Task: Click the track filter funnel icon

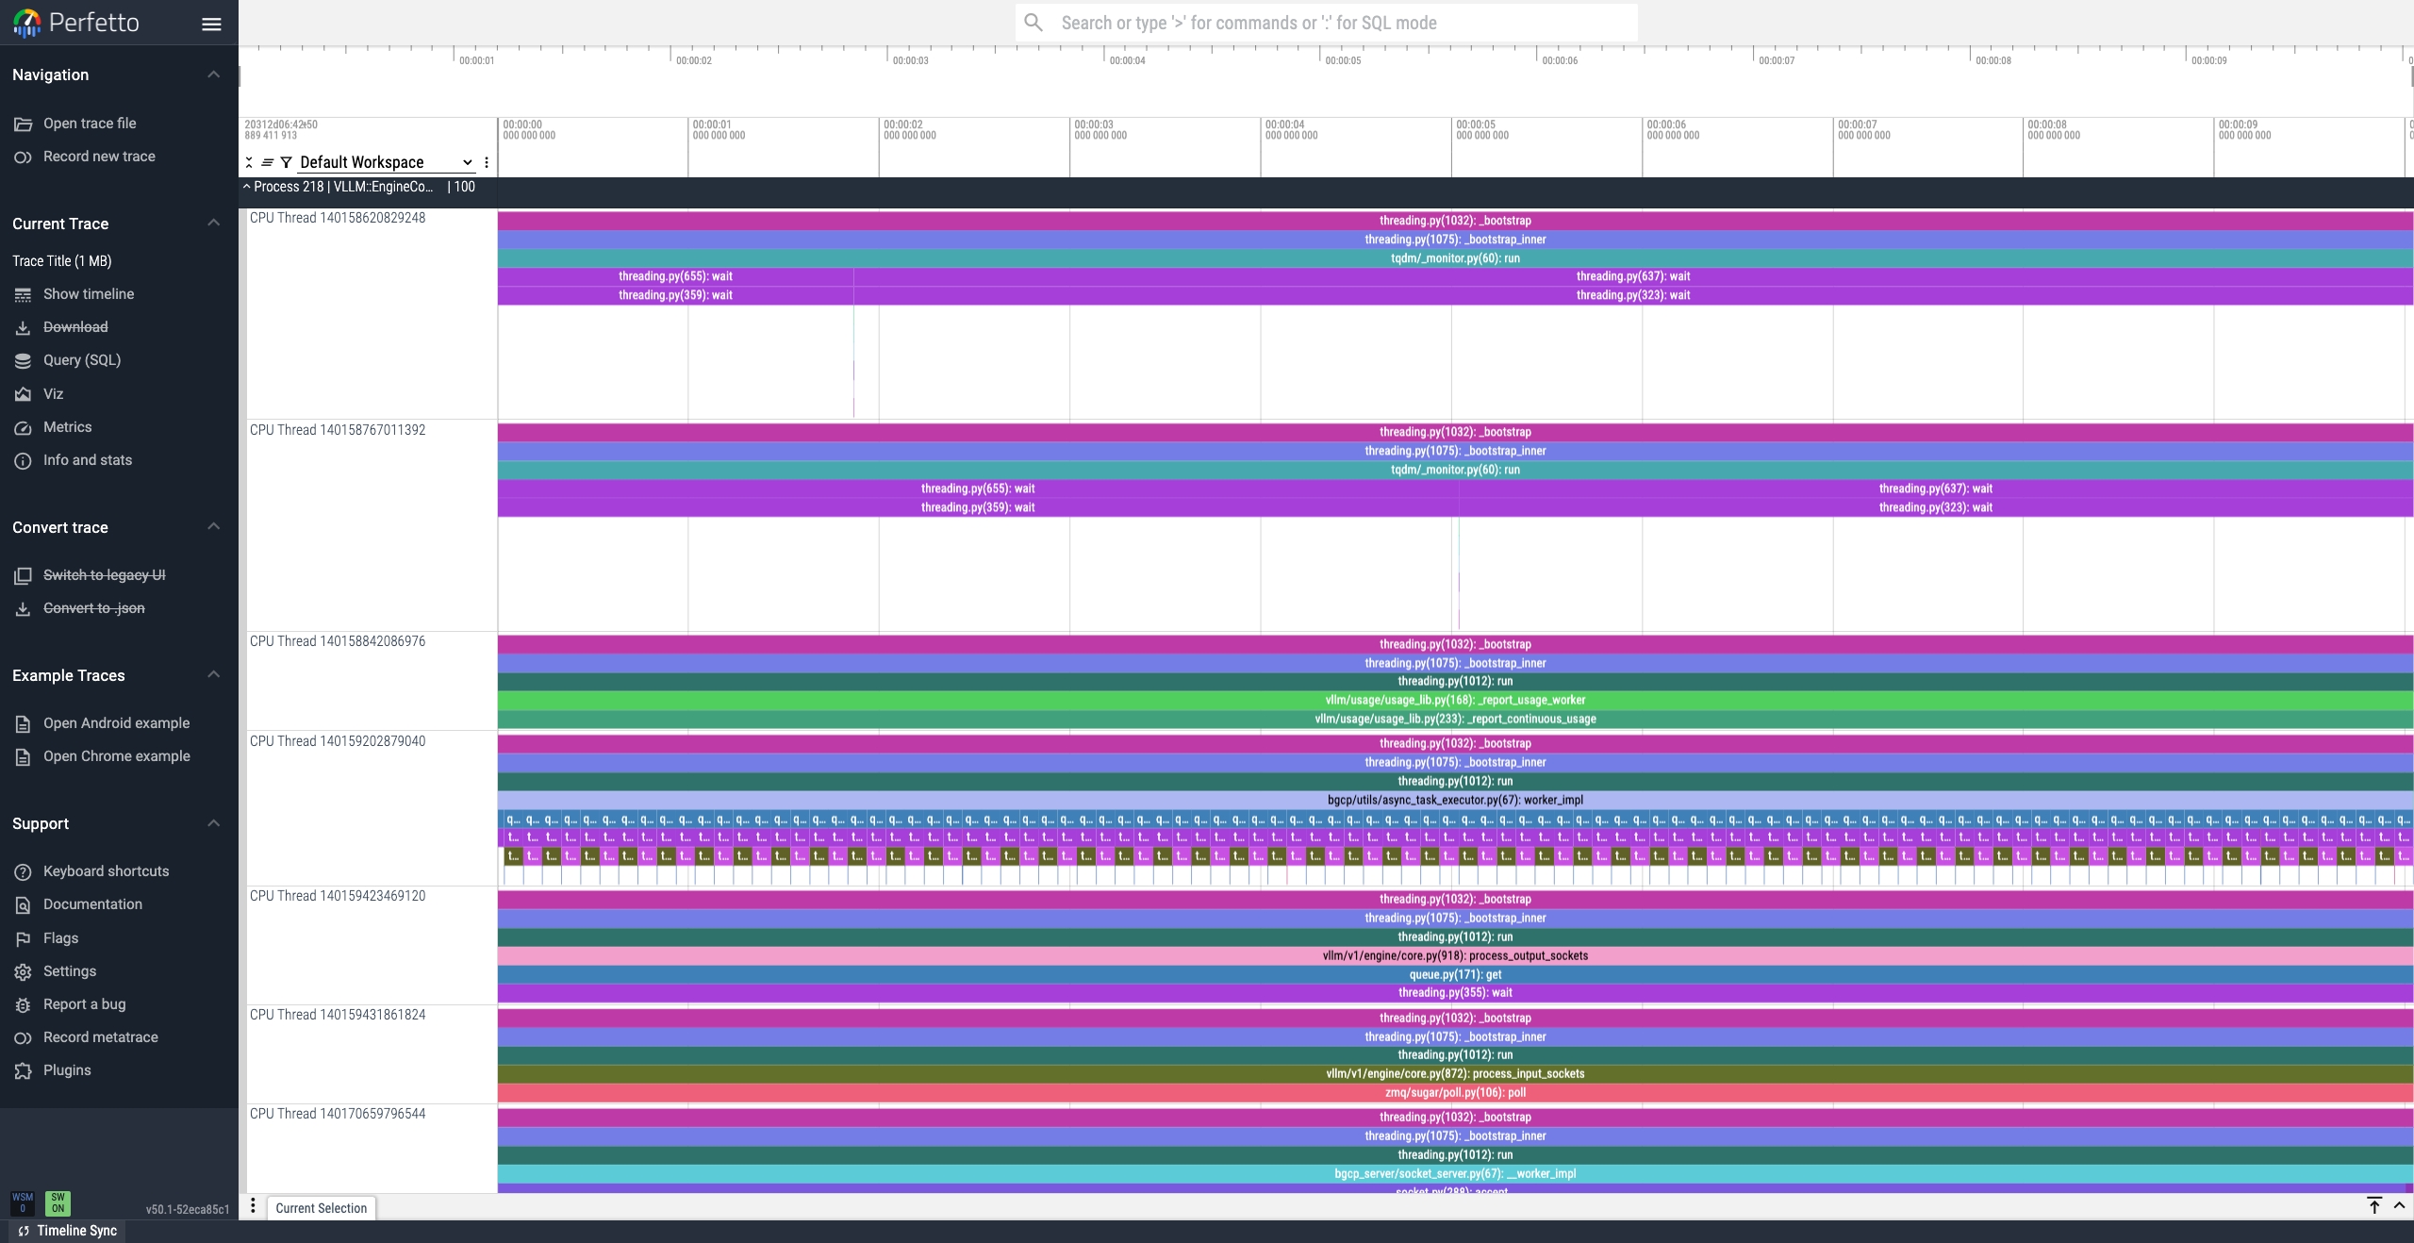Action: tap(286, 162)
